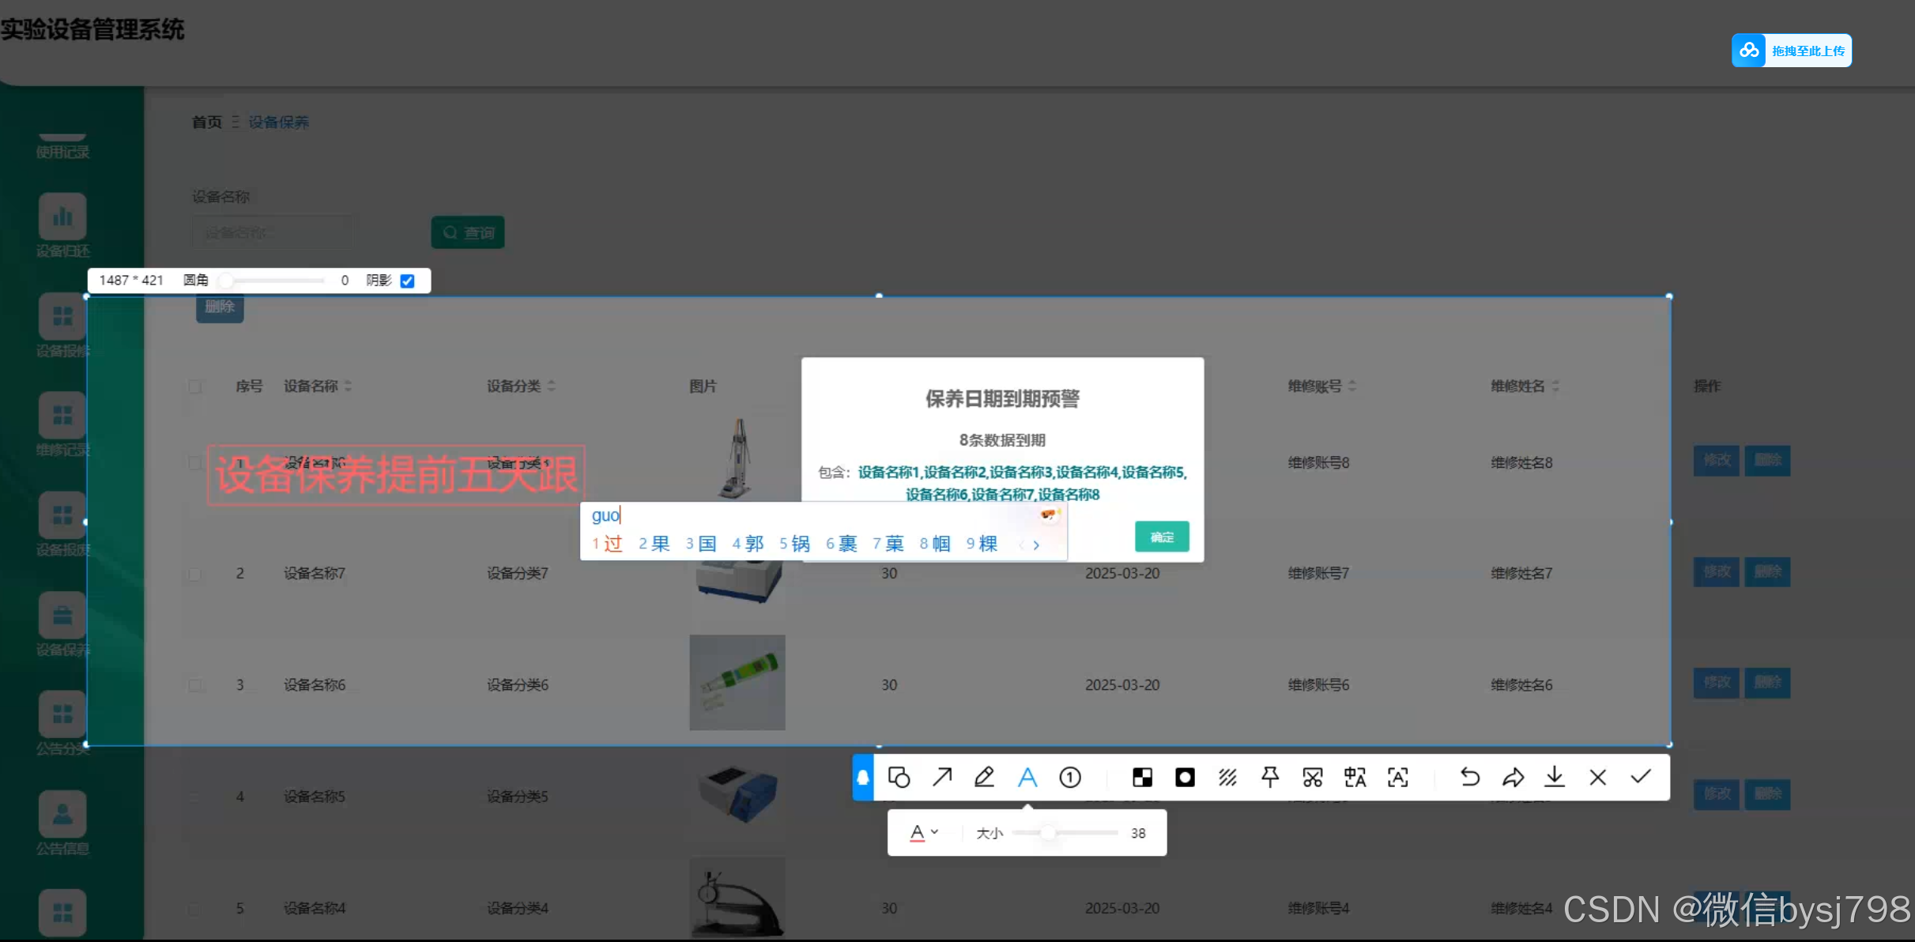Select the black square spotlight tool
The height and width of the screenshot is (942, 1915).
tap(1185, 778)
